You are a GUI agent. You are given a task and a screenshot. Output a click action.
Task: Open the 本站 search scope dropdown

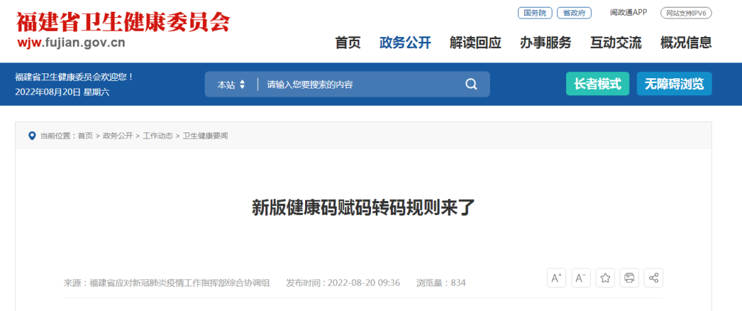231,84
